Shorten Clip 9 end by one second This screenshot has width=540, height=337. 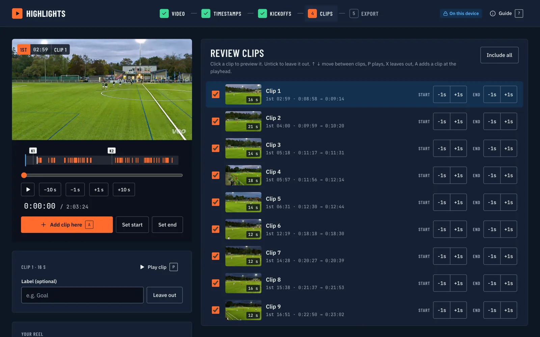pyautogui.click(x=492, y=310)
